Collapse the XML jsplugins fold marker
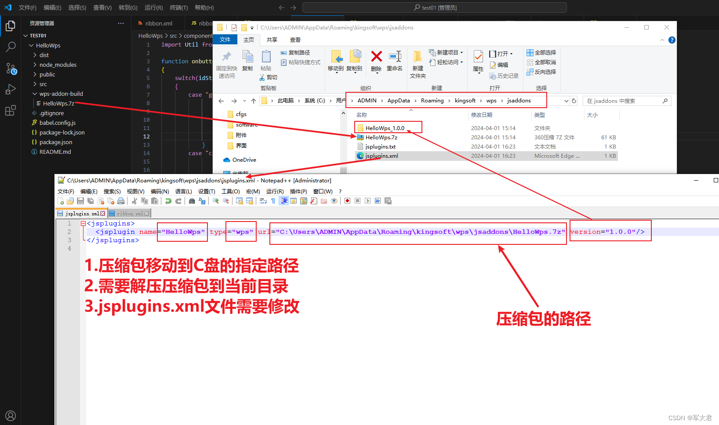This screenshot has height=425, width=719. click(x=83, y=223)
